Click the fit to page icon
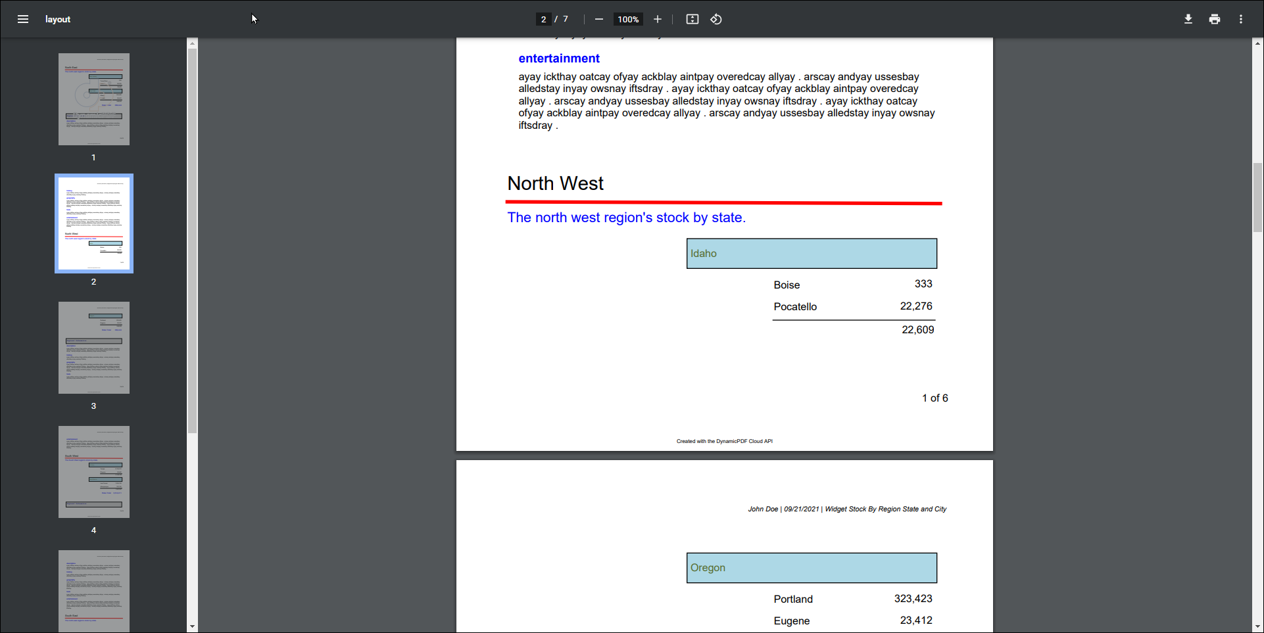Image resolution: width=1264 pixels, height=633 pixels. [x=692, y=19]
